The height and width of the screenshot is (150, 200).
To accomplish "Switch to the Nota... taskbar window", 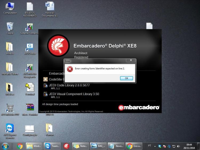I will pos(81,146).
